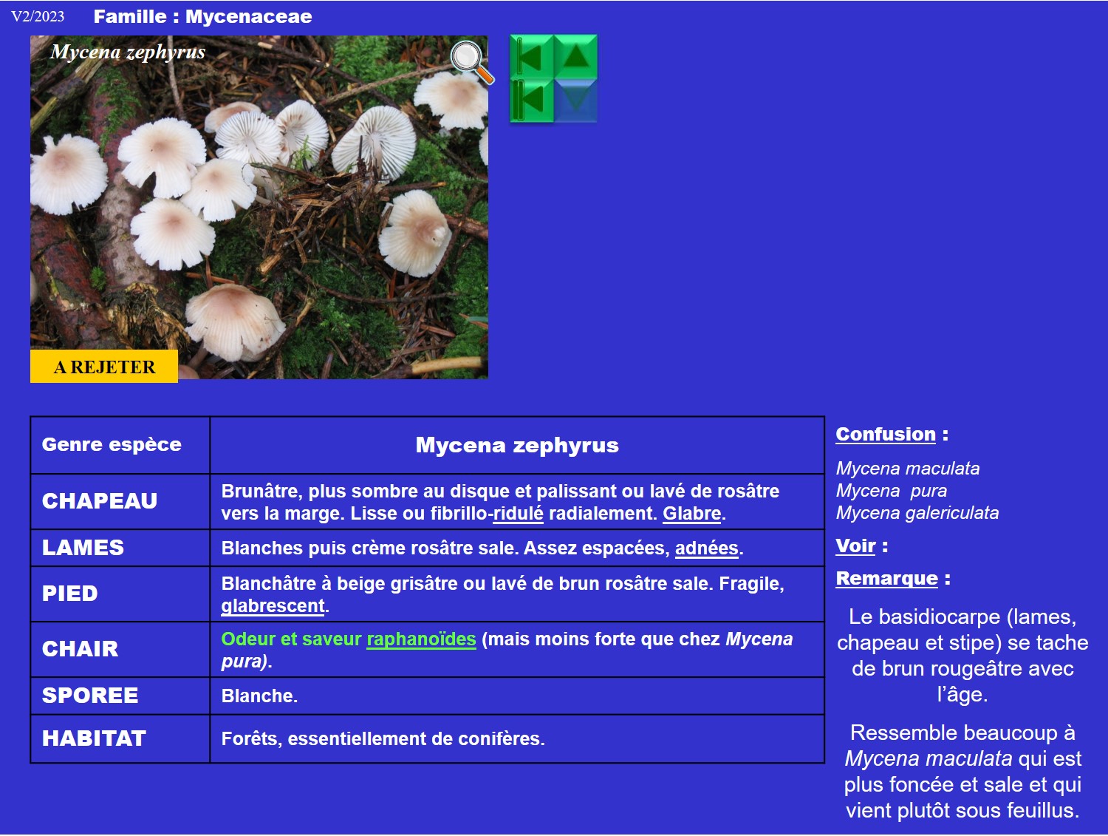
Task: Click the Voir heading link
Action: pyautogui.click(x=855, y=546)
